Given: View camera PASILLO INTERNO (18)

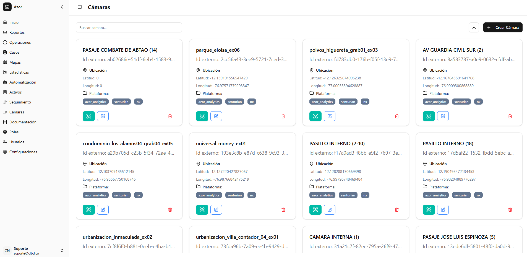Looking at the screenshot, I should (x=429, y=210).
